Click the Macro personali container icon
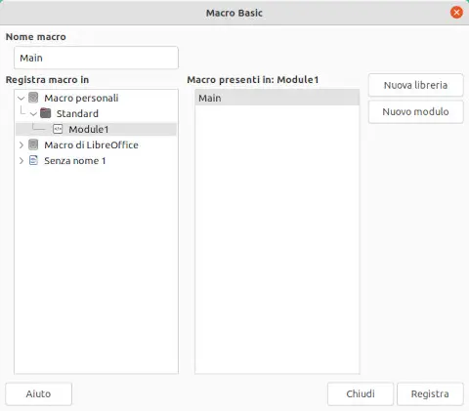This screenshot has height=411, width=469. pyautogui.click(x=33, y=98)
